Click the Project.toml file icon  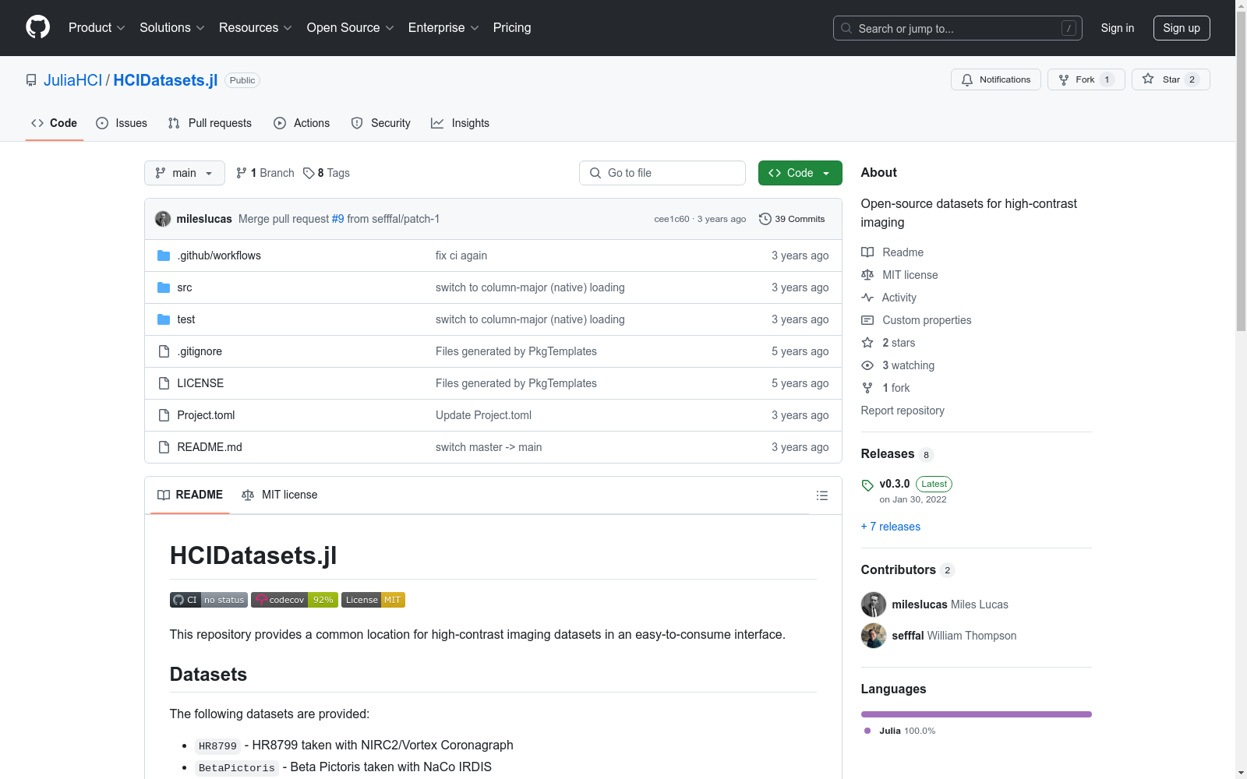[x=164, y=415]
